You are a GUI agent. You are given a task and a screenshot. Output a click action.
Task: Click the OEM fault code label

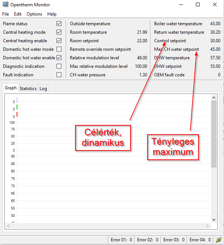pyautogui.click(x=169, y=75)
